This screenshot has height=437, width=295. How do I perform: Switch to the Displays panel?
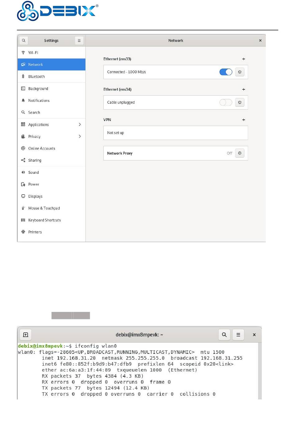(52, 196)
